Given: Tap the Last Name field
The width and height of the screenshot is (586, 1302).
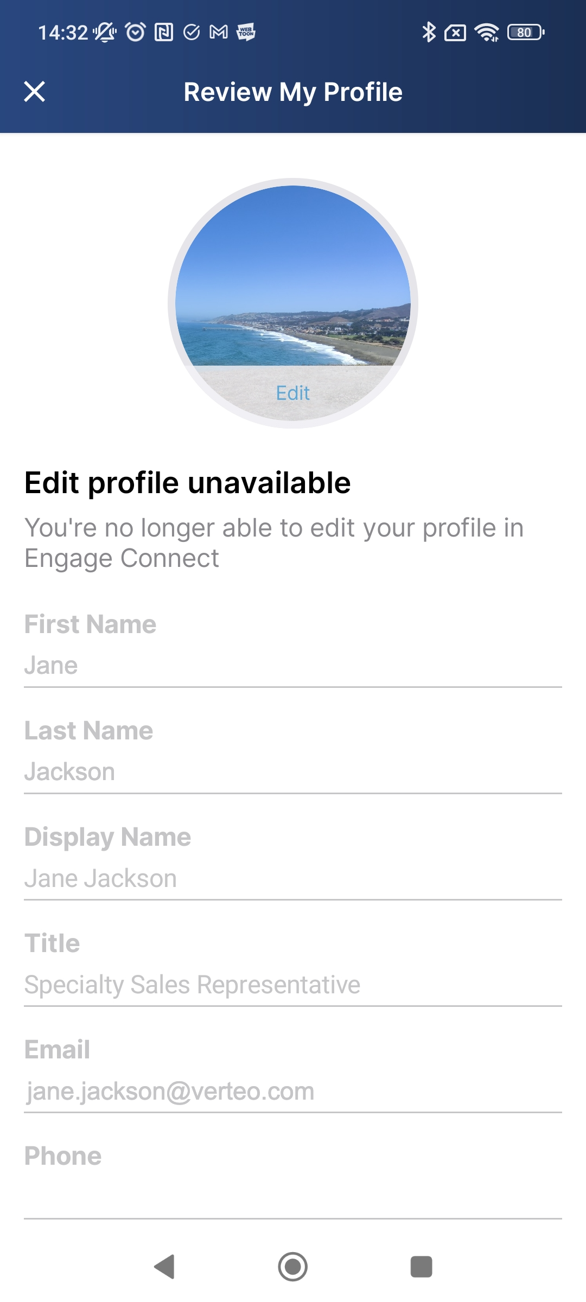Looking at the screenshot, I should [293, 771].
